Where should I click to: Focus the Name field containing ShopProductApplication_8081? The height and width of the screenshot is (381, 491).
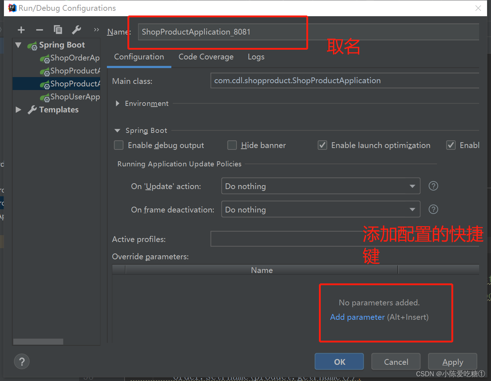coord(308,32)
